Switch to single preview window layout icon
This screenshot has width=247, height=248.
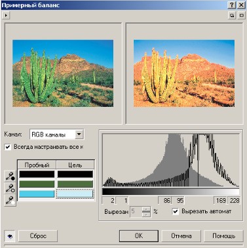click(x=241, y=16)
